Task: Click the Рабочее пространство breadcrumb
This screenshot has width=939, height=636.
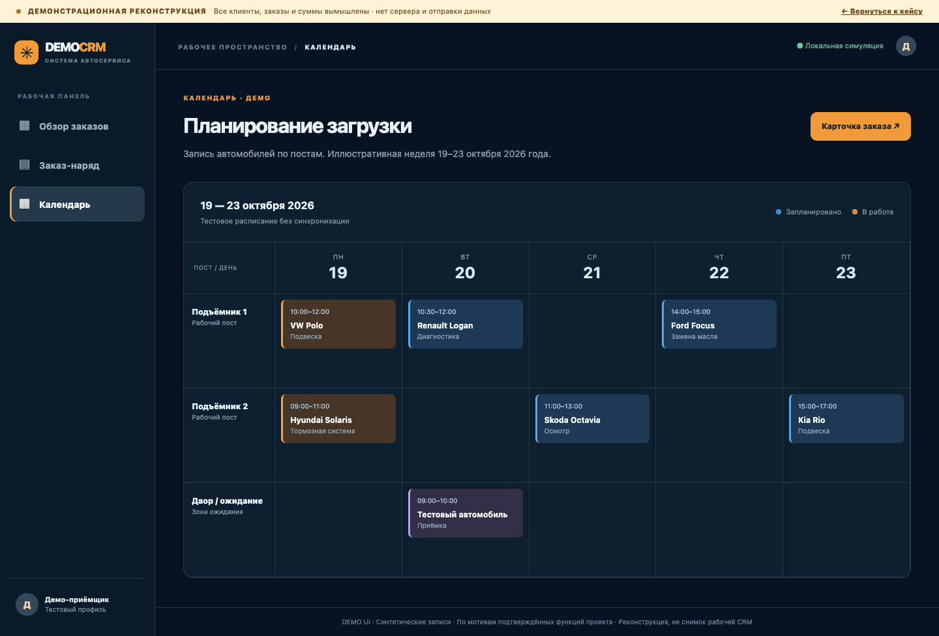Action: pyautogui.click(x=232, y=48)
